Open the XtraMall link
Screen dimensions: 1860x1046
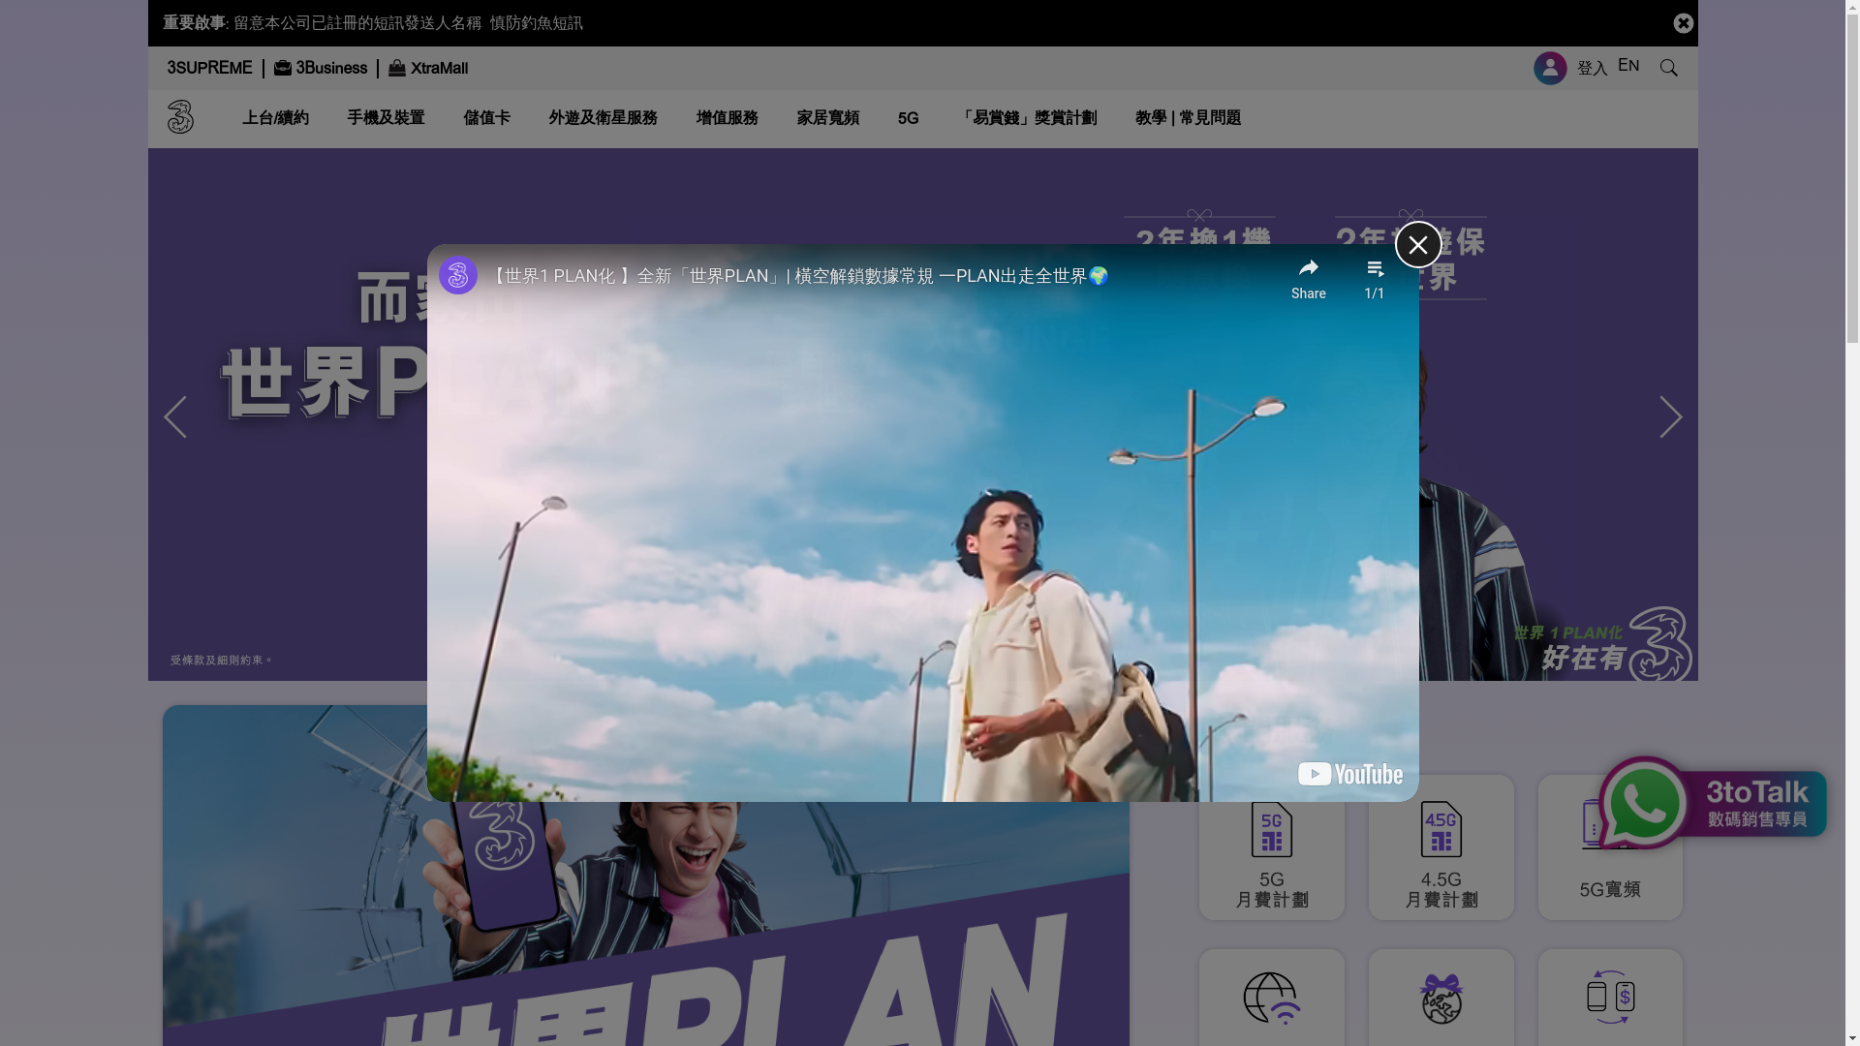[x=439, y=68]
